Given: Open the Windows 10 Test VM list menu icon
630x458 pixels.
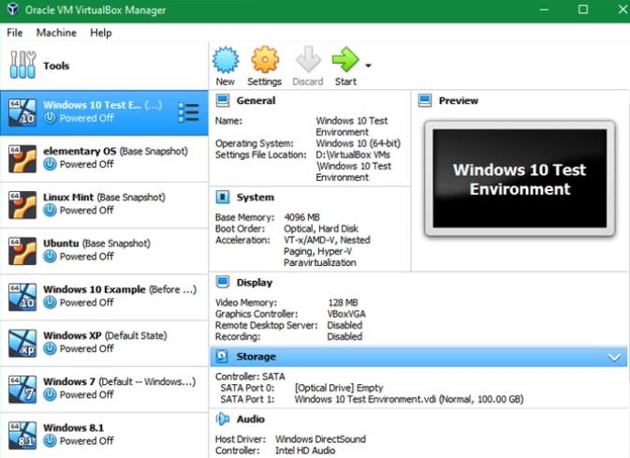Looking at the screenshot, I should (x=188, y=112).
